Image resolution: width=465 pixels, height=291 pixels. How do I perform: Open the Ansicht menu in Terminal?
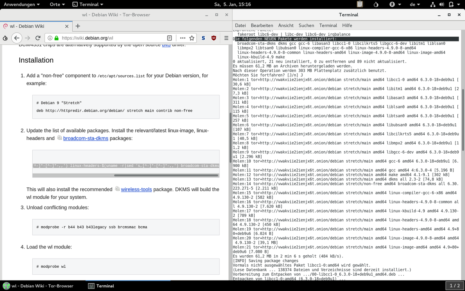[x=286, y=25]
